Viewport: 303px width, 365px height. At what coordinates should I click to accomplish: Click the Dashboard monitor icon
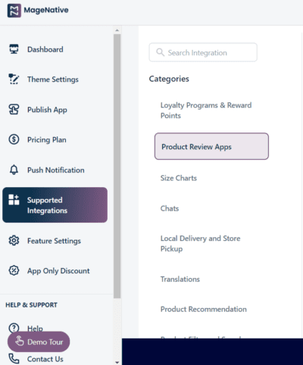click(14, 49)
